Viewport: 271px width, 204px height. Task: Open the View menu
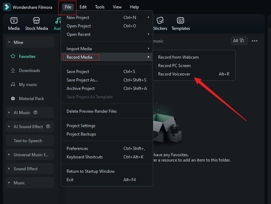[117, 7]
